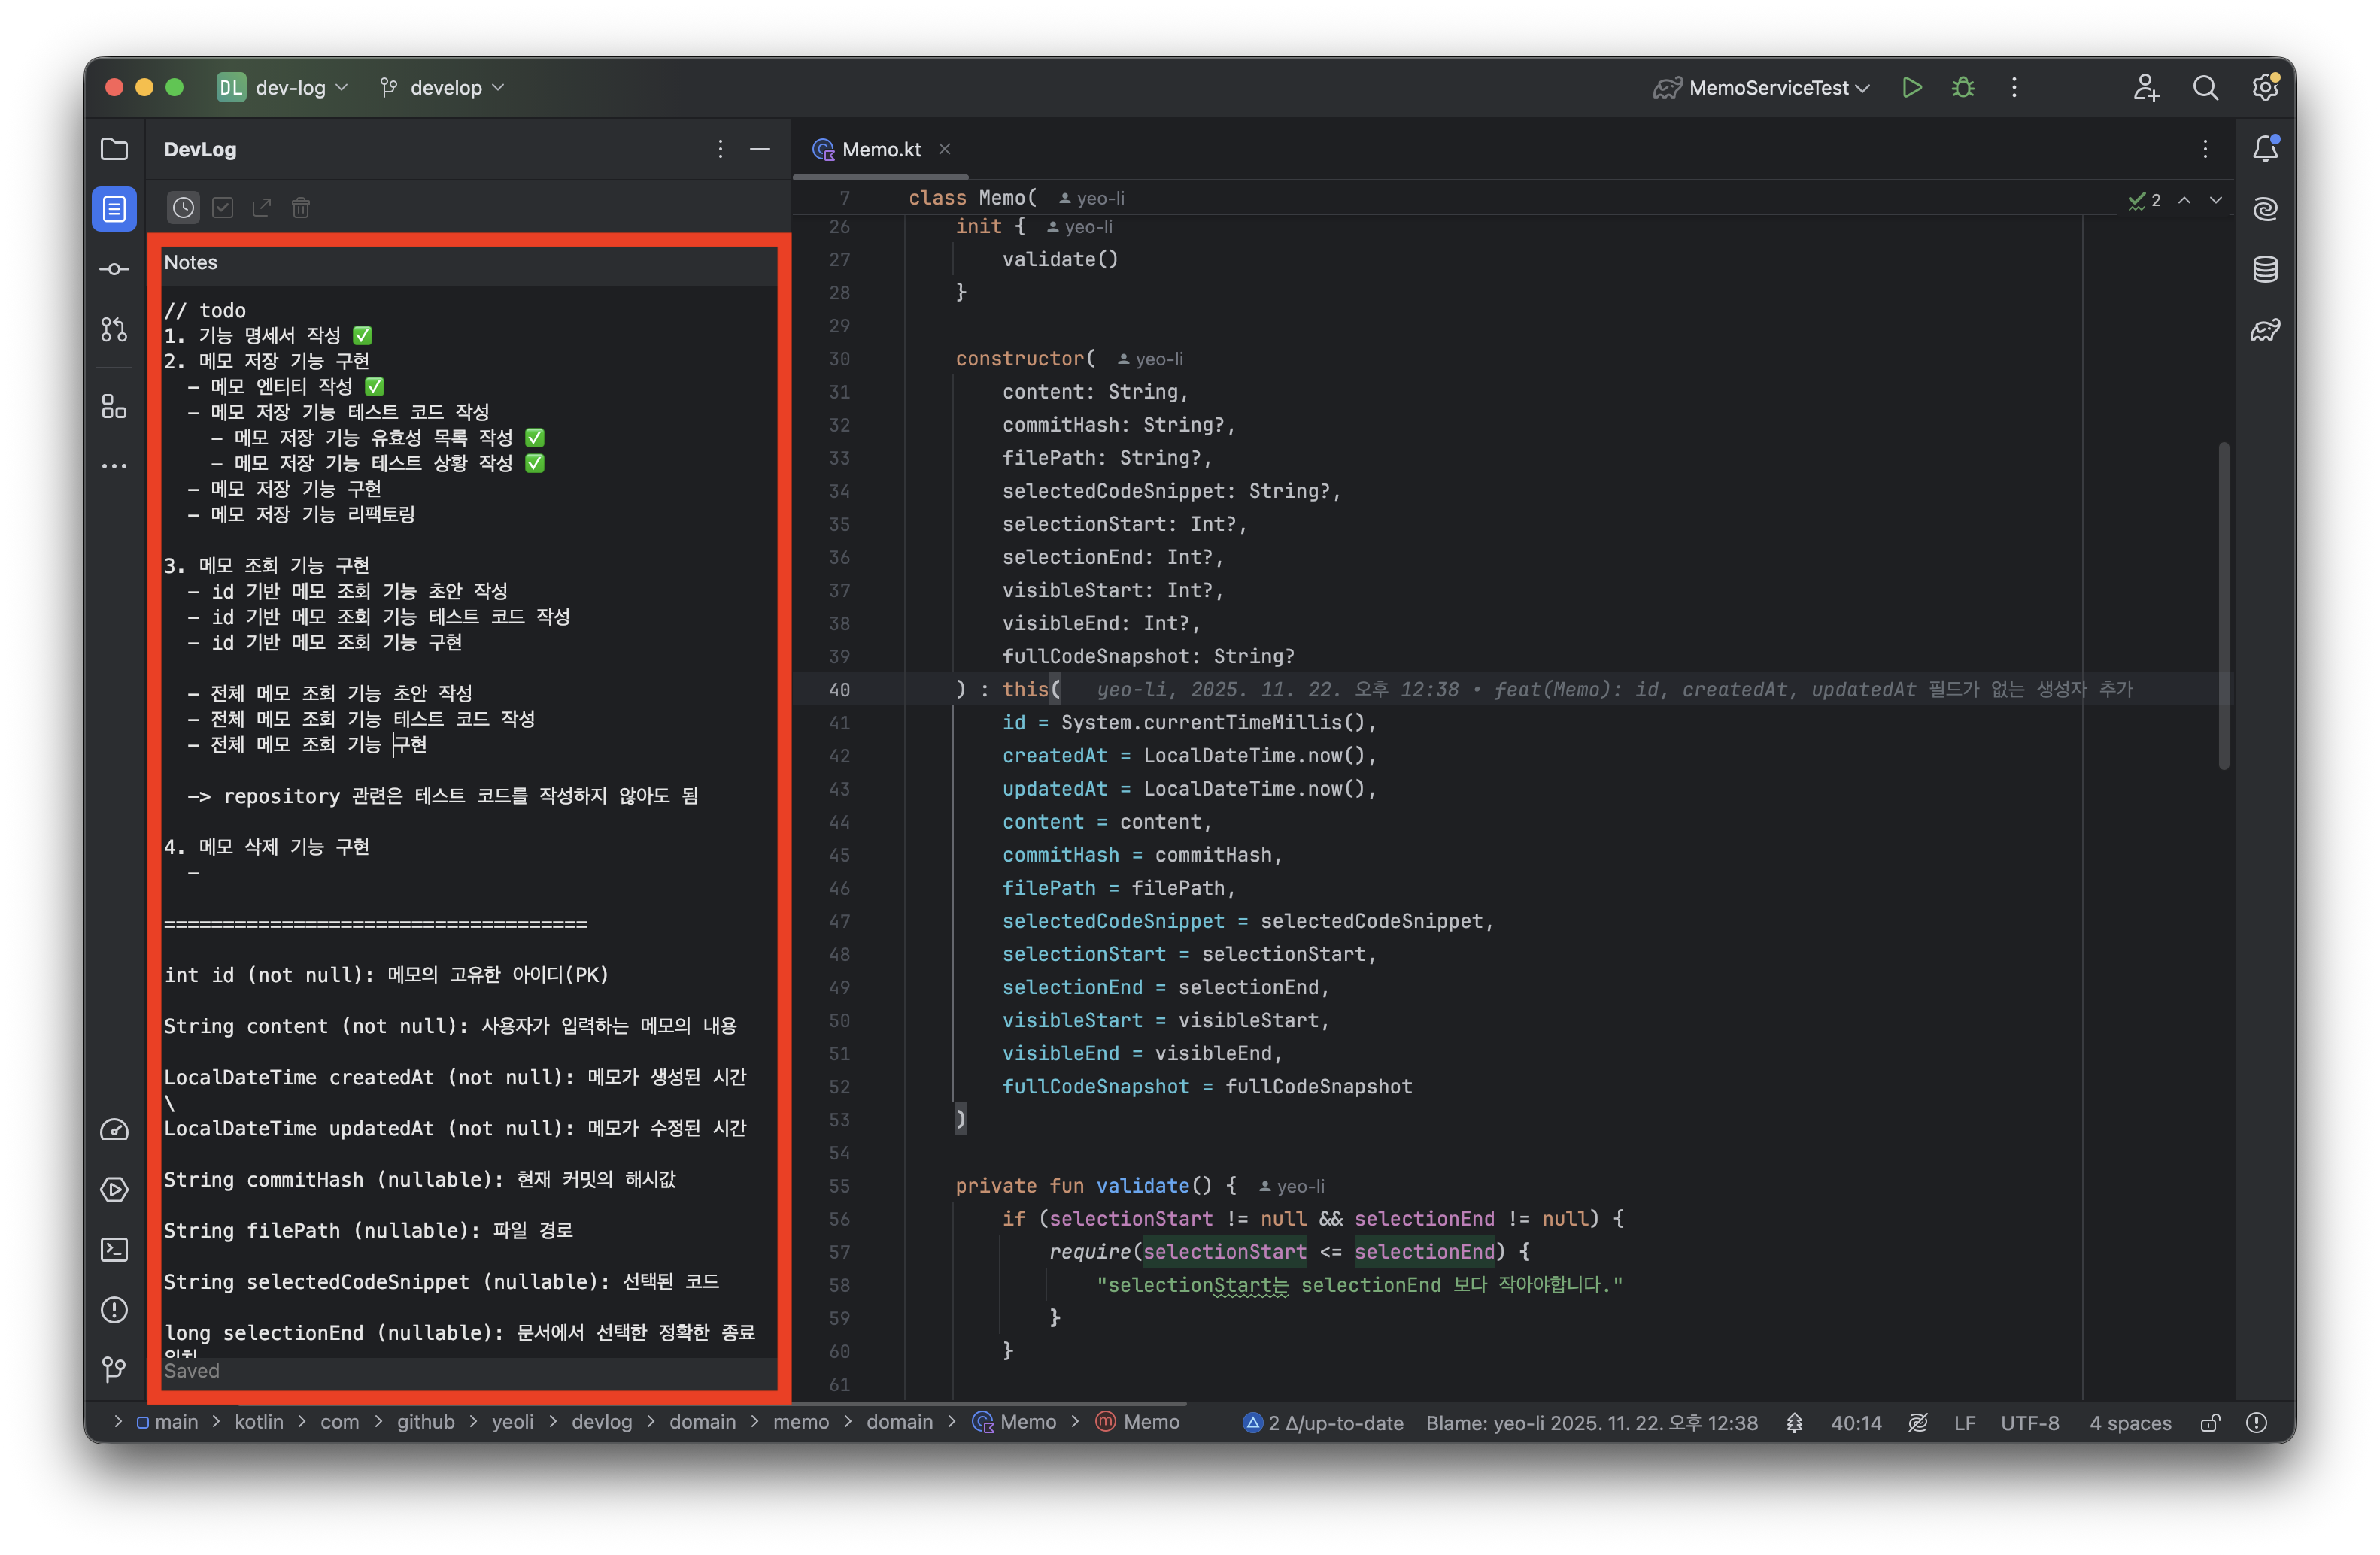
Task: Toggle the read-only lock icon in the status bar
Action: click(2210, 1422)
